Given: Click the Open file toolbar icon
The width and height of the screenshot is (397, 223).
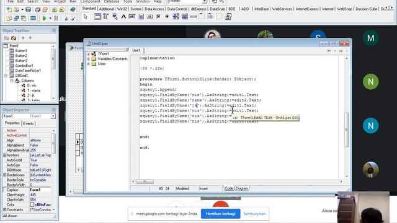Looking at the screenshot, I should 17,10.
